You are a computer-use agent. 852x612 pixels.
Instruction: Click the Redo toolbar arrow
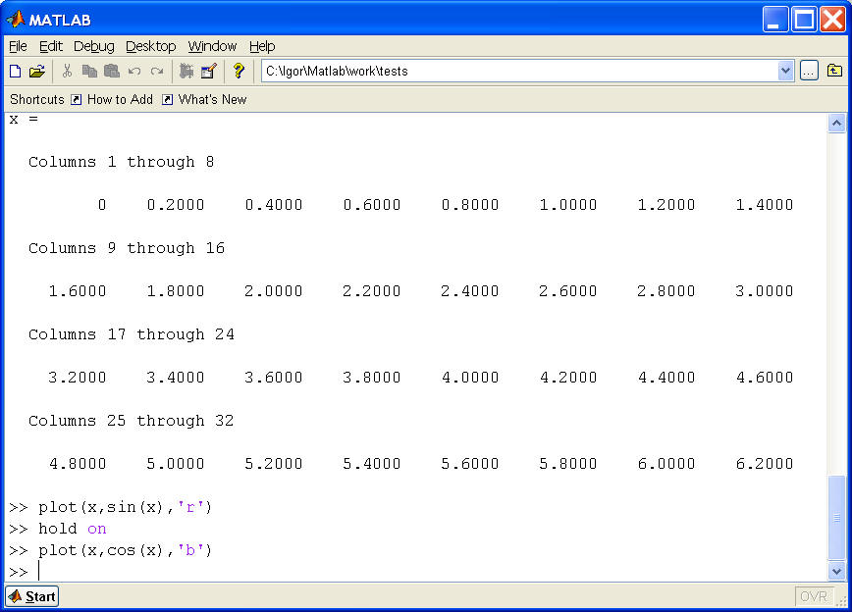[x=157, y=71]
